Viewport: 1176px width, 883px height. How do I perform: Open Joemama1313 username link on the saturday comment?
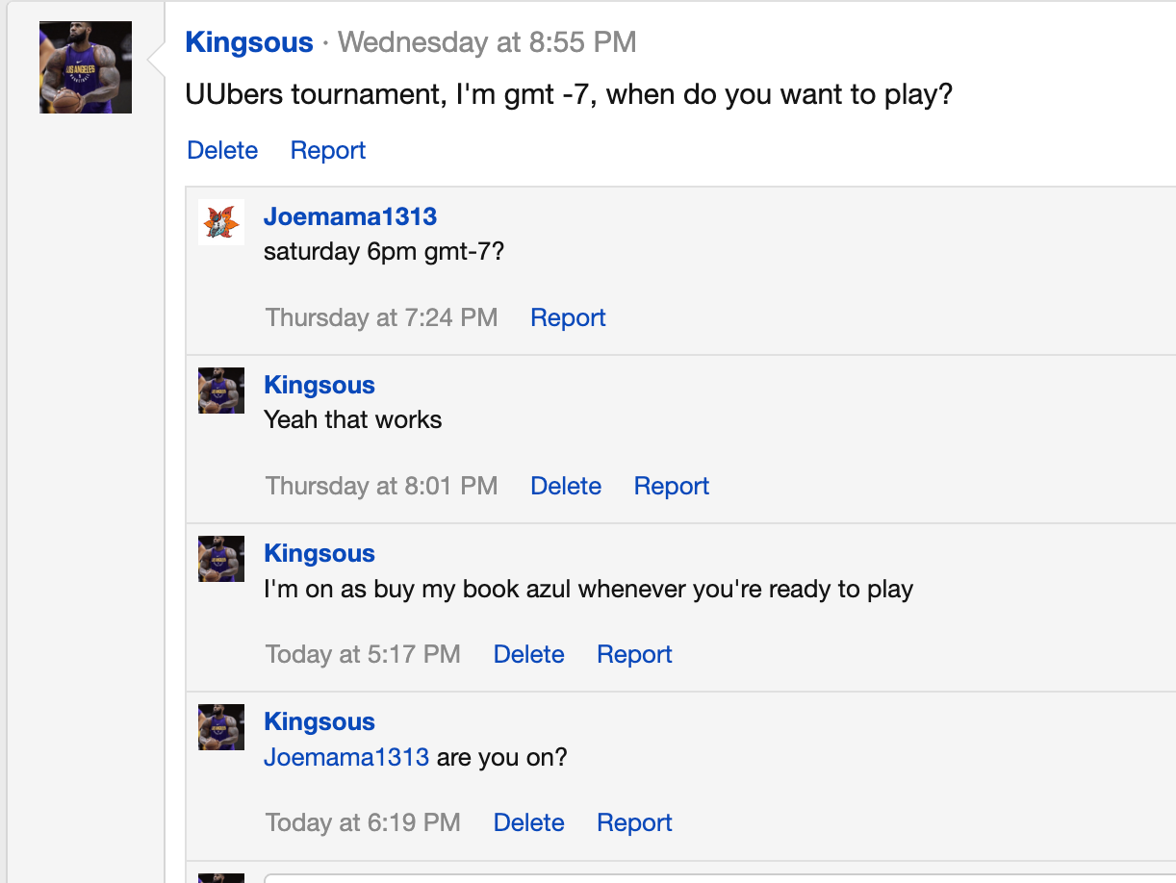point(350,216)
